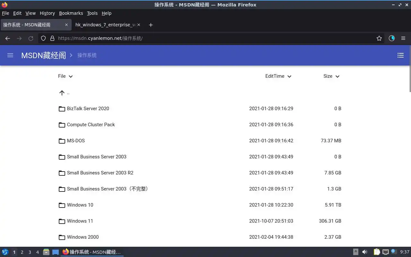The image size is (411, 257).
Task: Click the folder icon beside BizTalk Server 2020
Action: 62,109
